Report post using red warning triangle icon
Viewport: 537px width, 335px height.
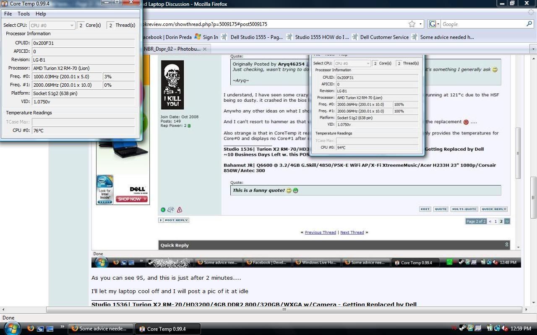coord(180,210)
